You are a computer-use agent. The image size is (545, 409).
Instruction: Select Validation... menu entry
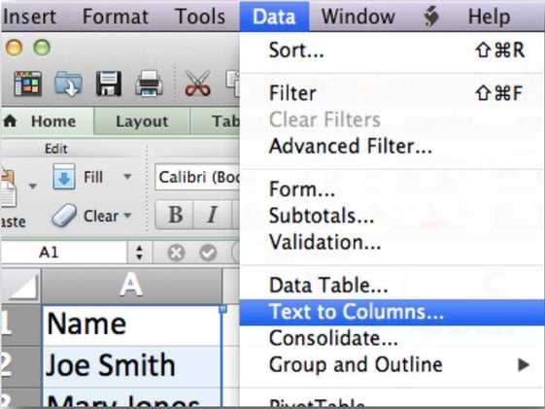(392, 242)
